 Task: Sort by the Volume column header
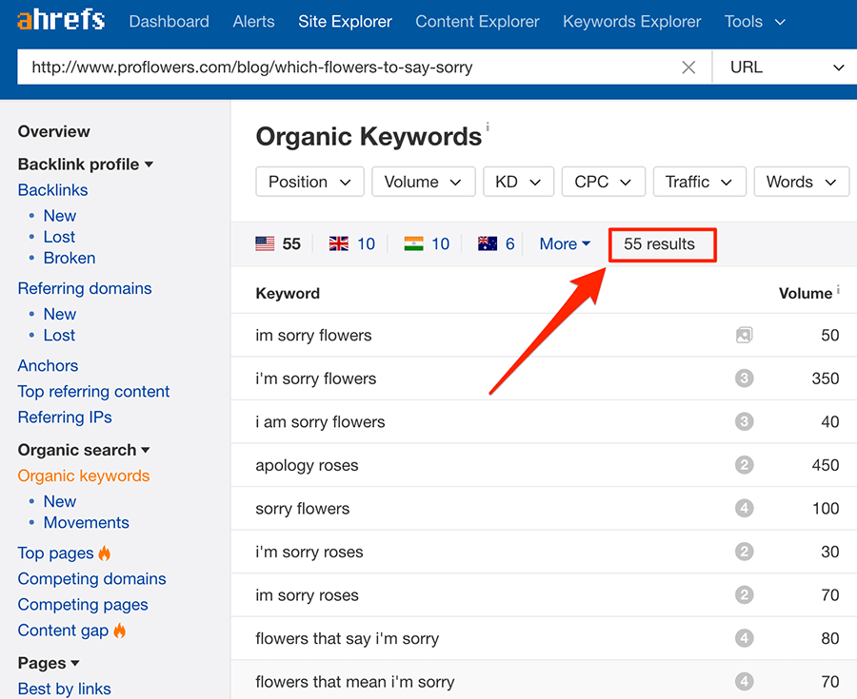(805, 293)
